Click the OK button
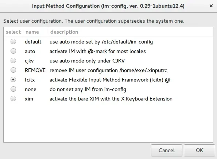Viewport: 217px width, 159px height. click(x=199, y=150)
